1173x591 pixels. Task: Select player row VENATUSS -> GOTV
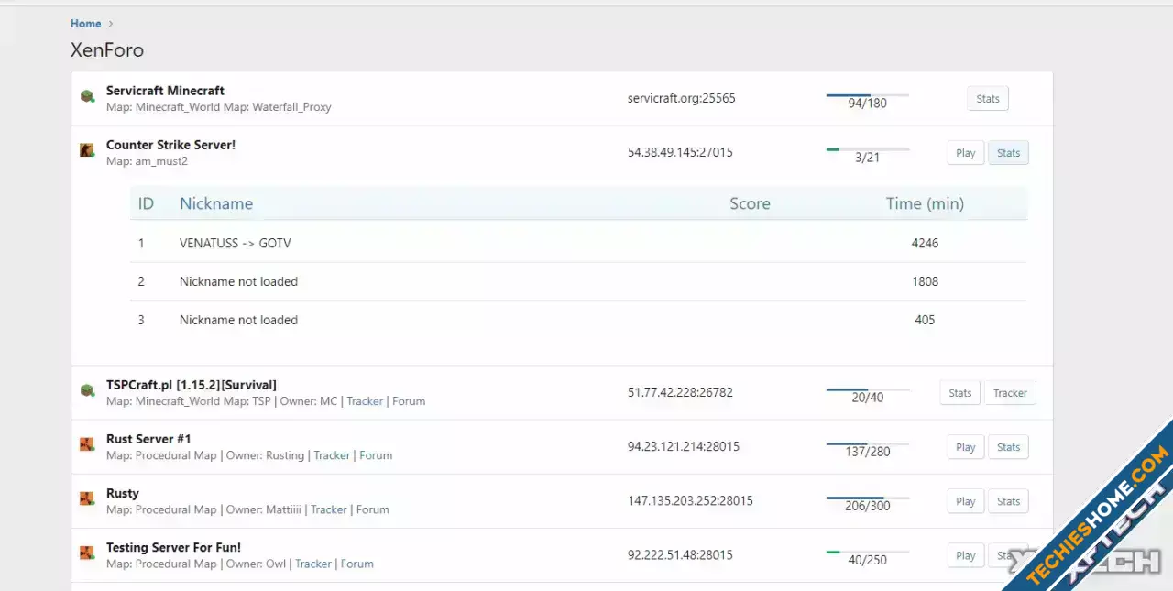[578, 243]
